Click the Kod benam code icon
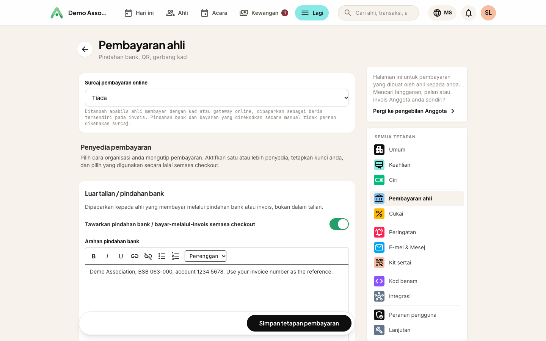The height and width of the screenshot is (341, 546). tap(379, 281)
